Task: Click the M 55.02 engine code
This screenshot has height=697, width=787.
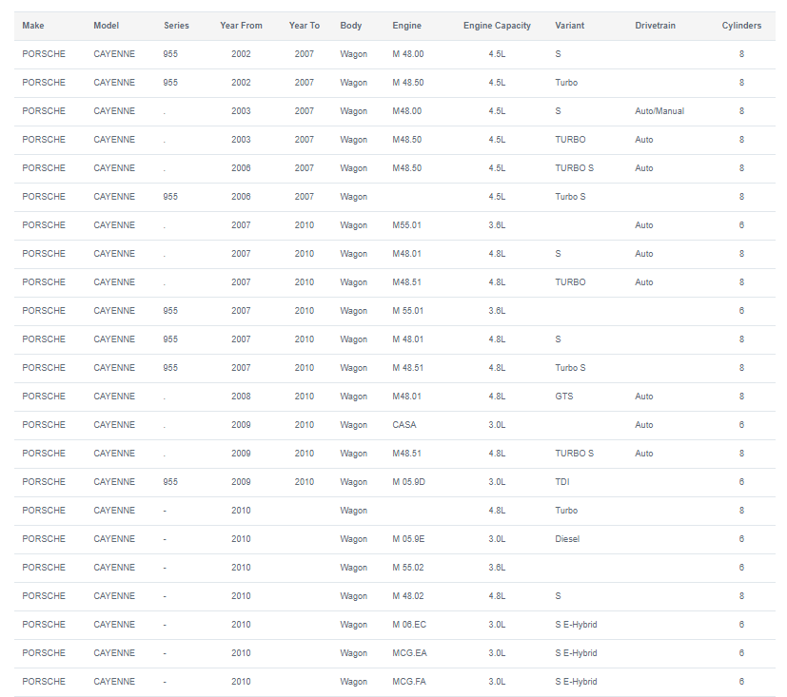Action: 408,568
